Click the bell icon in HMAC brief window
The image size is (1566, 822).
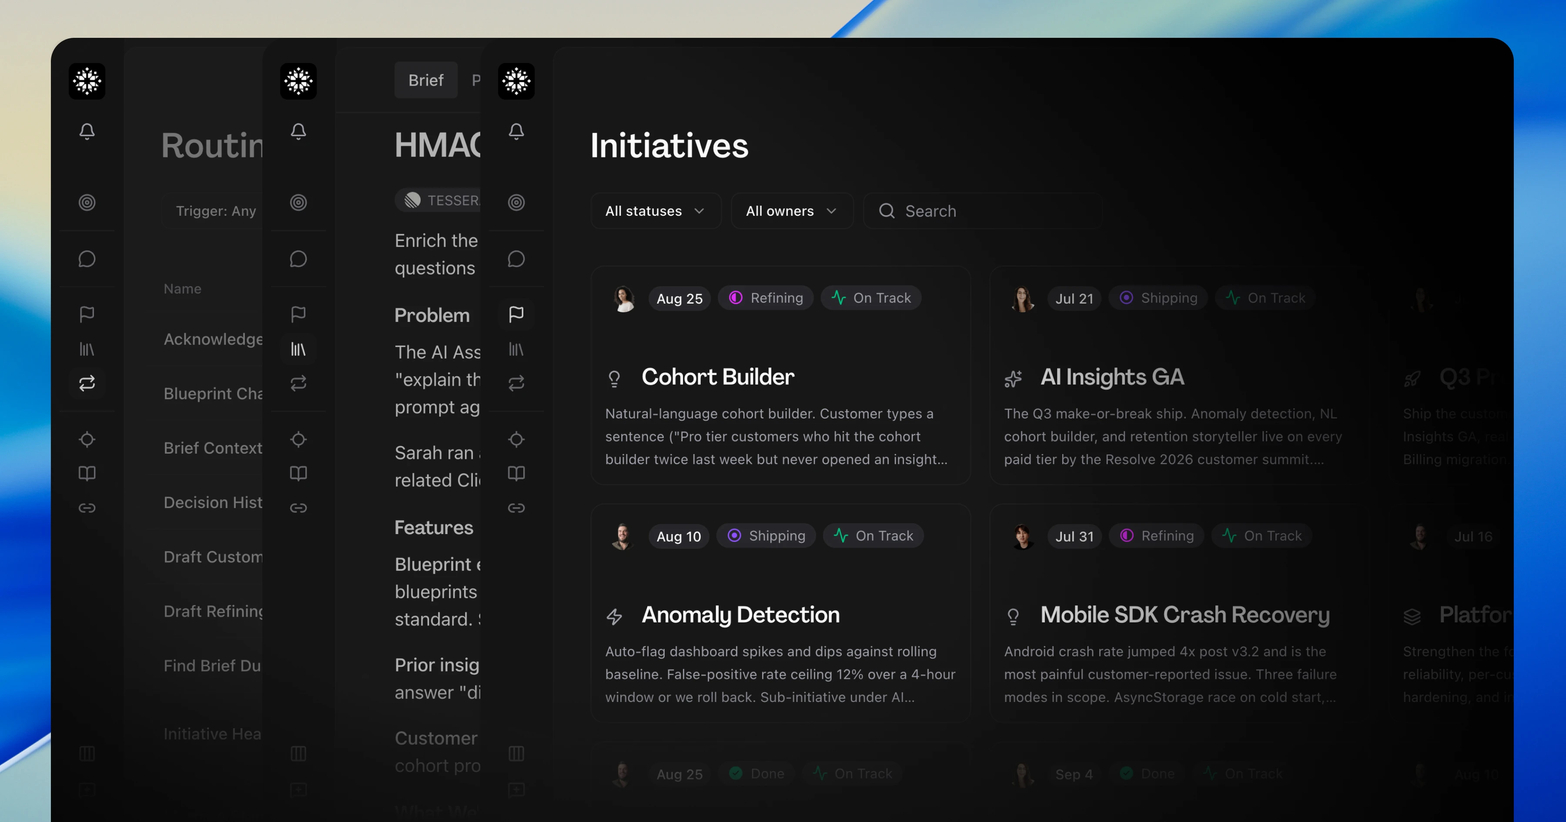click(298, 131)
